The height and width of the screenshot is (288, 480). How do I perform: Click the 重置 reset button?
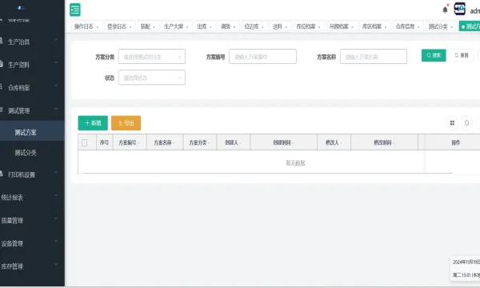[462, 55]
